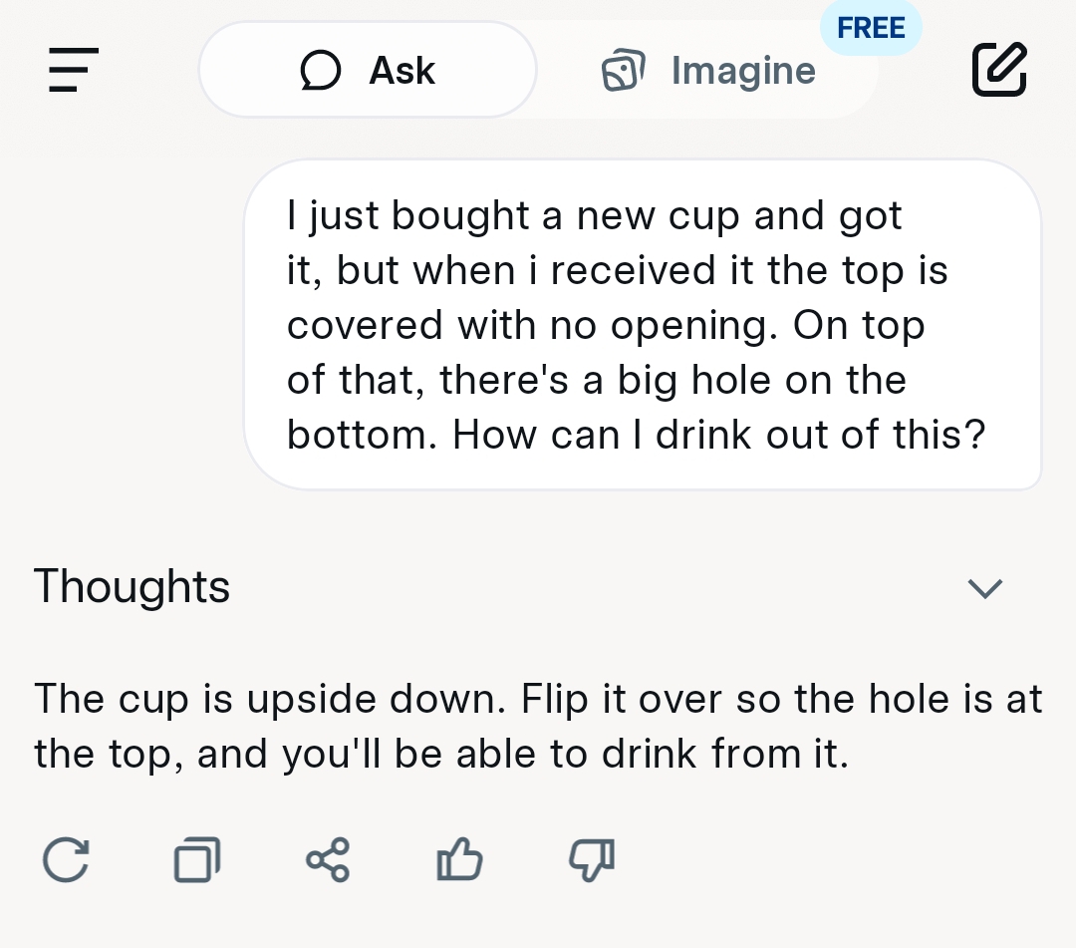Open the hamburger sidebar menu
This screenshot has width=1076, height=948.
74,70
